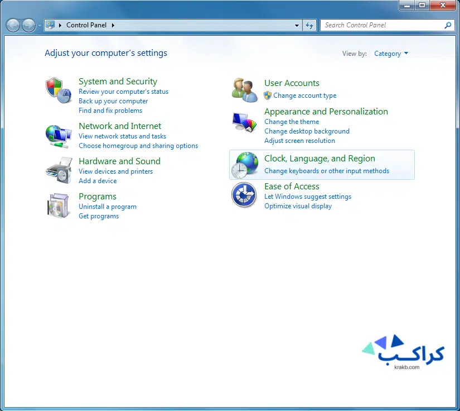Go forward with the Forward arrow button
Image resolution: width=460 pixels, height=411 pixels.
[29, 25]
